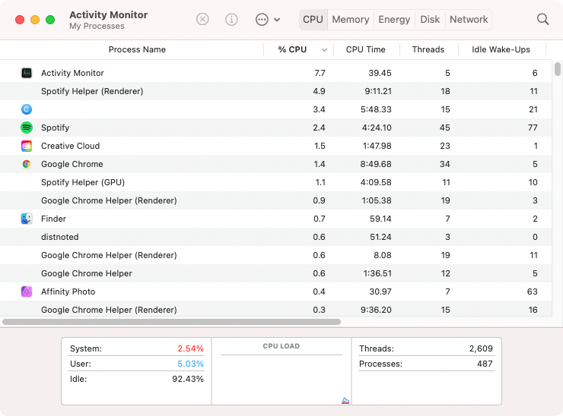
Task: Click the User 5.03% value
Action: (191, 364)
